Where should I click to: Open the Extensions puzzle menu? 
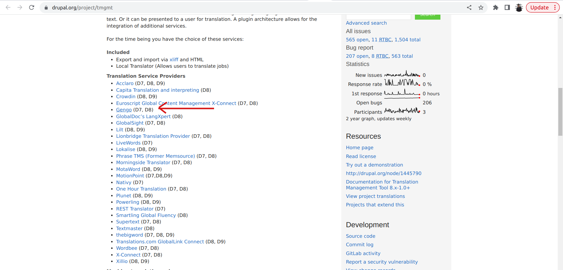pos(496,8)
